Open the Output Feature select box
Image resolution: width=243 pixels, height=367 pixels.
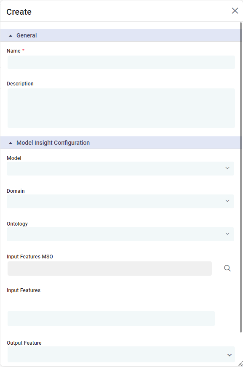121,354
